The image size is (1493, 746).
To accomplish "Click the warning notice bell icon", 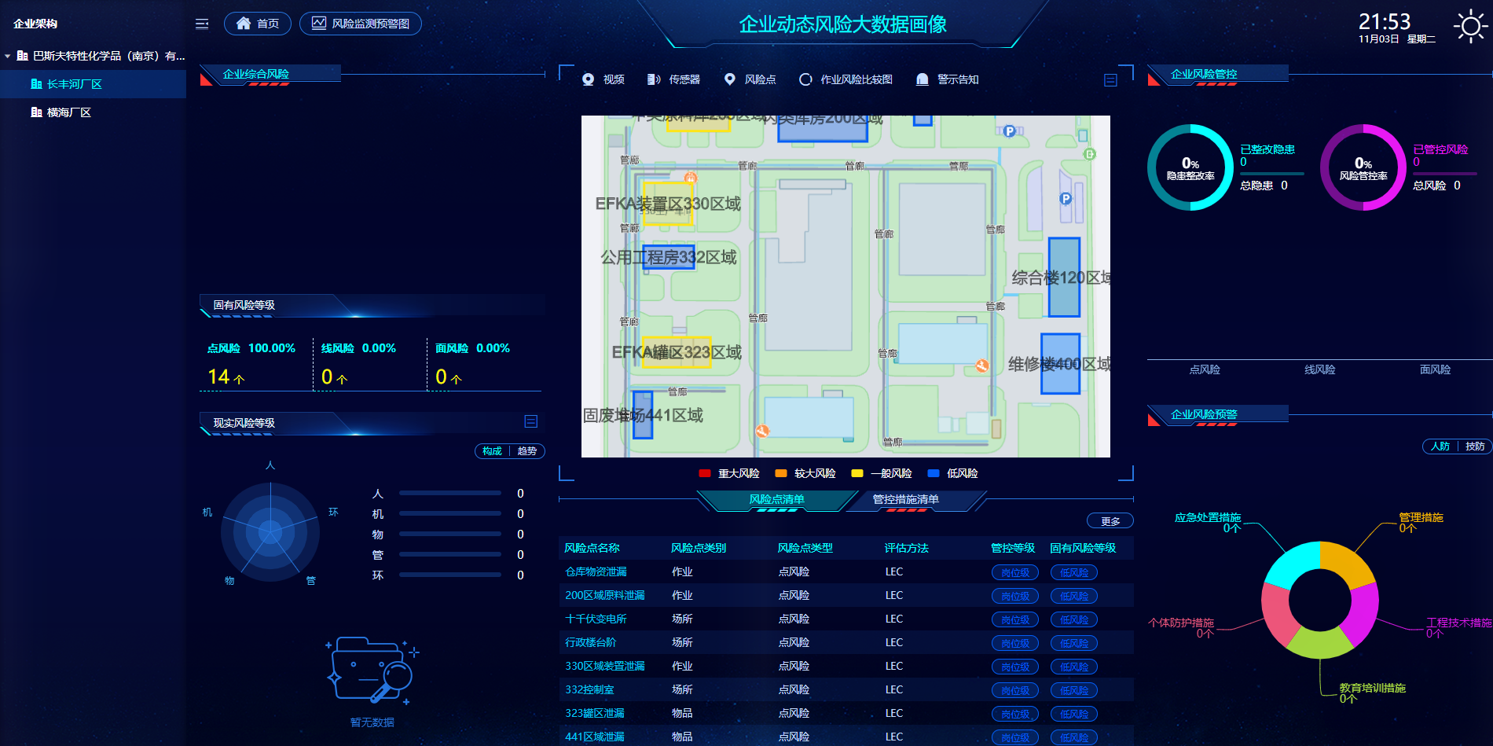I will (923, 79).
